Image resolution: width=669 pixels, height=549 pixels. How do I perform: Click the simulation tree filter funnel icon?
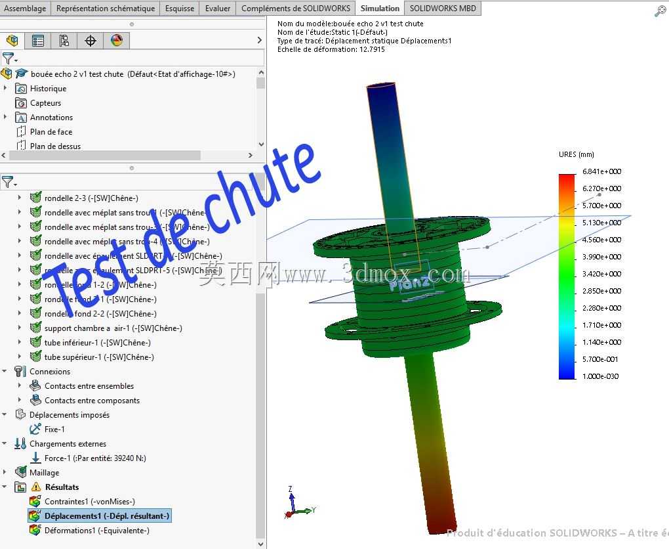(x=8, y=183)
